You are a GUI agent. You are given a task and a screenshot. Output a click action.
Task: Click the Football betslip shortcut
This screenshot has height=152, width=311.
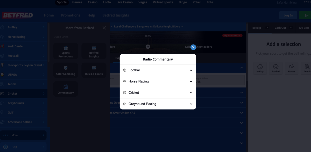pos(276,68)
